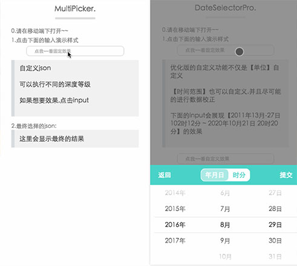Viewport: 297px width, 266px height.
Task: Click the 这里会显示最终的结果 result box
Action: pyautogui.click(x=75, y=139)
